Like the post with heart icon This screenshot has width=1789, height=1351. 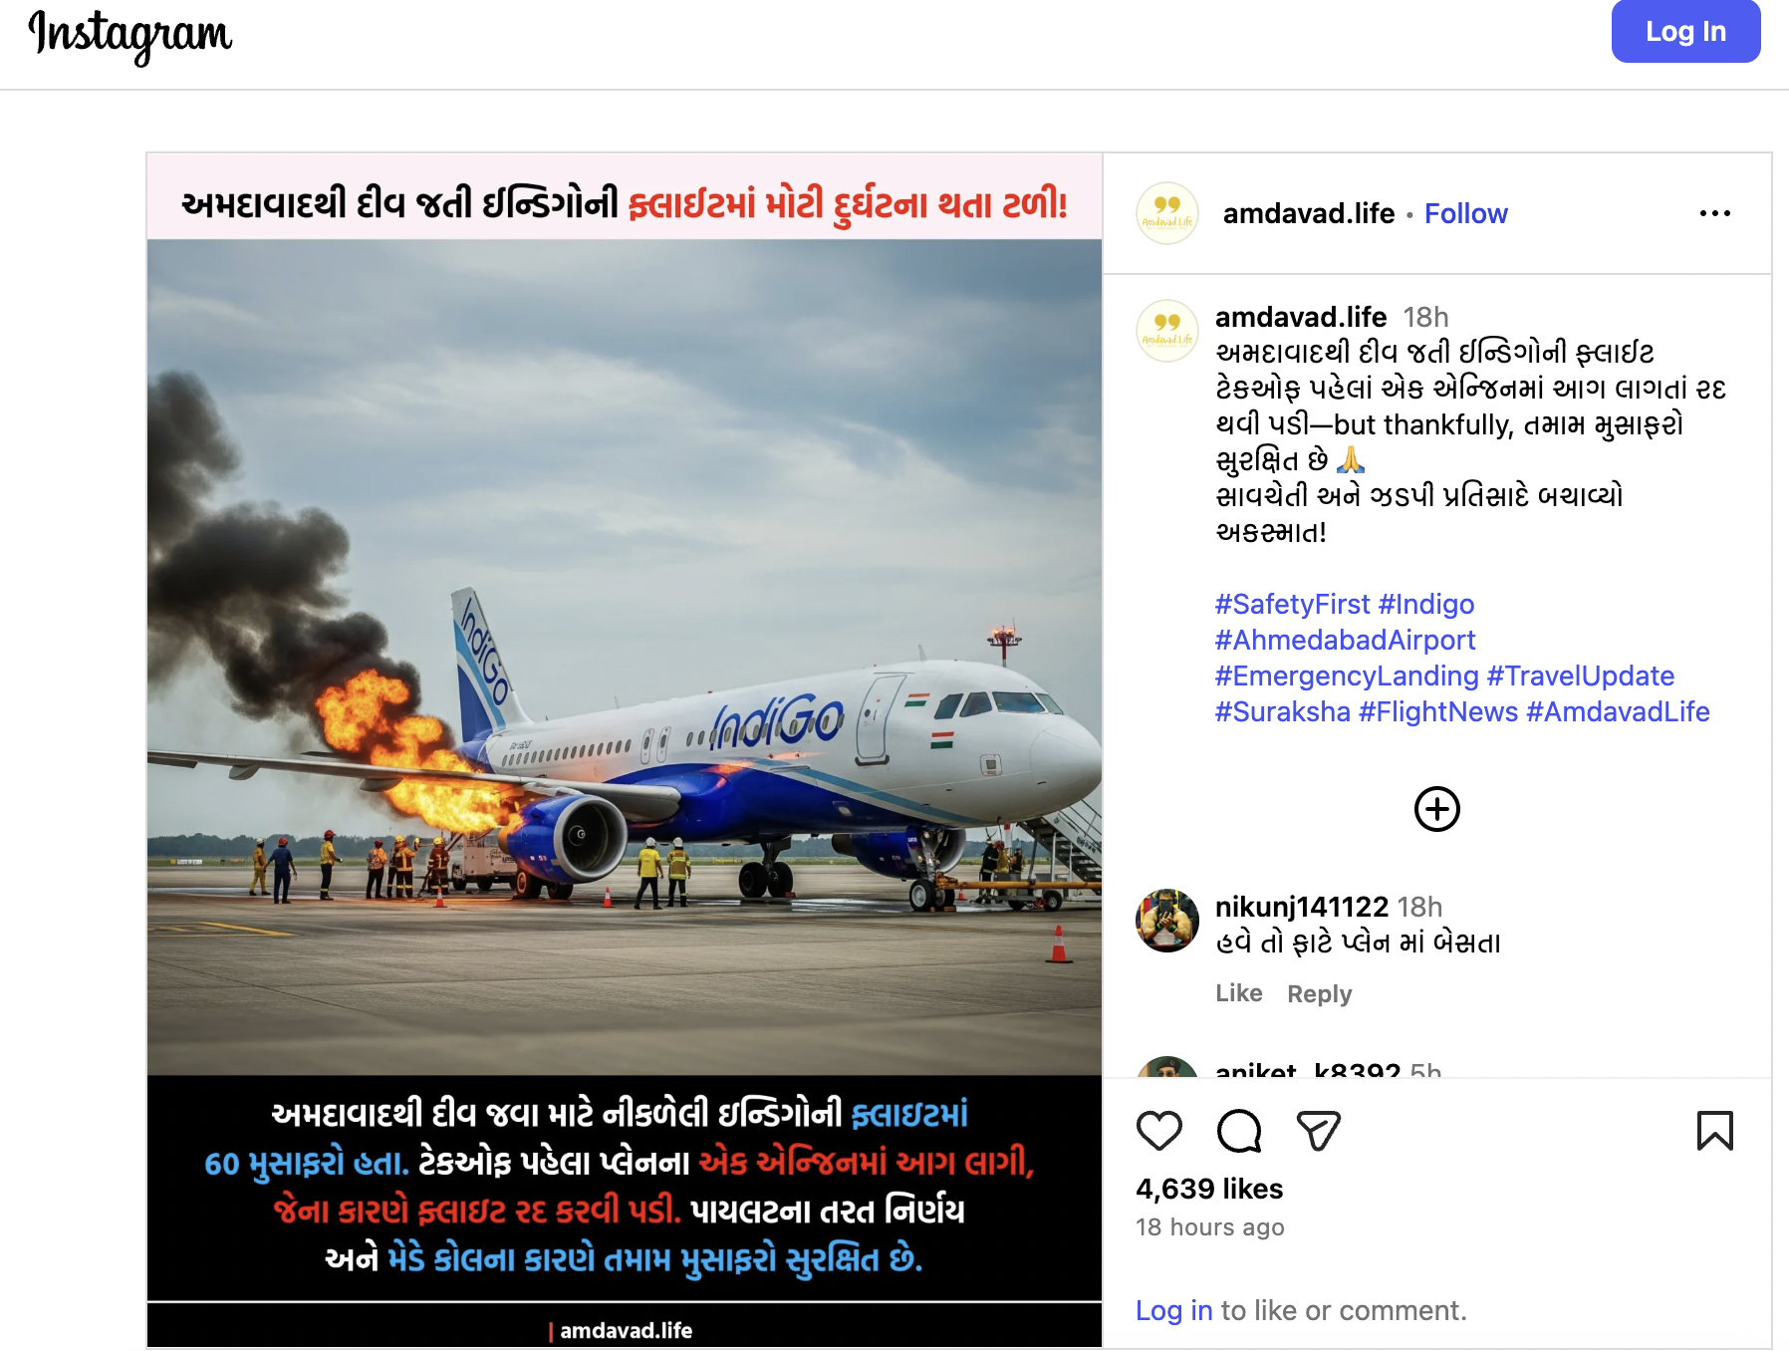pos(1158,1131)
